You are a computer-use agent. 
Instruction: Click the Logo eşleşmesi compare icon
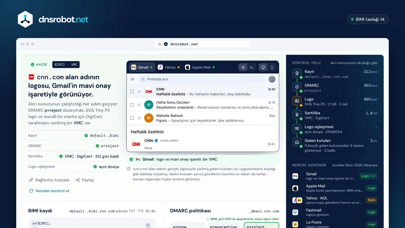[297, 128]
